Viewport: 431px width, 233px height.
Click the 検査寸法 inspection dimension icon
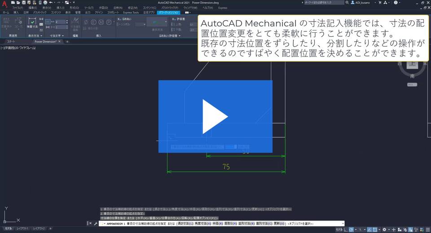point(32,23)
